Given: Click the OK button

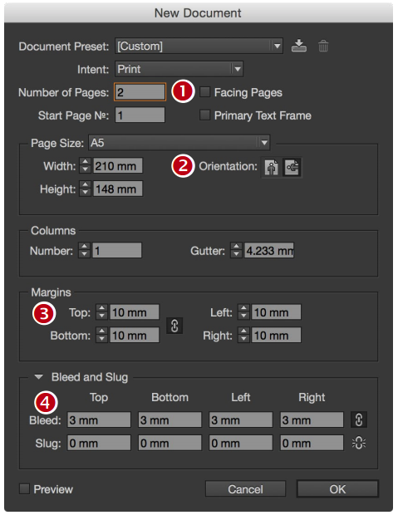Looking at the screenshot, I should click(337, 488).
